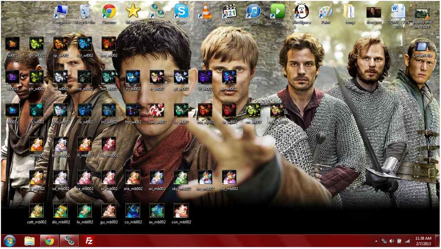The height and width of the screenshot is (249, 441).
Task: Select the hot_wl002 file
Action: tap(109, 47)
